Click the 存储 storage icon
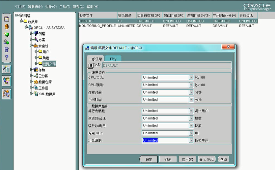This screenshot has height=170, width=275. click(x=36, y=70)
